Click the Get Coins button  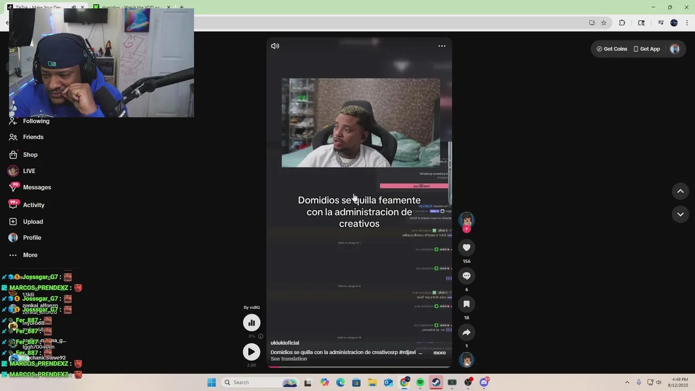(612, 49)
